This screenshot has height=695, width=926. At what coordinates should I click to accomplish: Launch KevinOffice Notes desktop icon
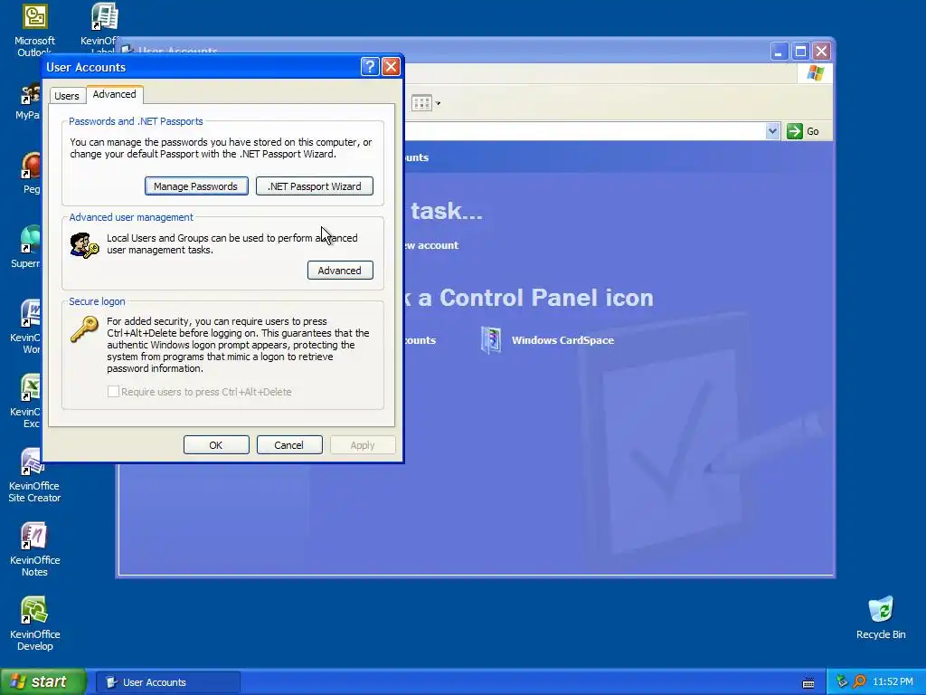[34, 549]
